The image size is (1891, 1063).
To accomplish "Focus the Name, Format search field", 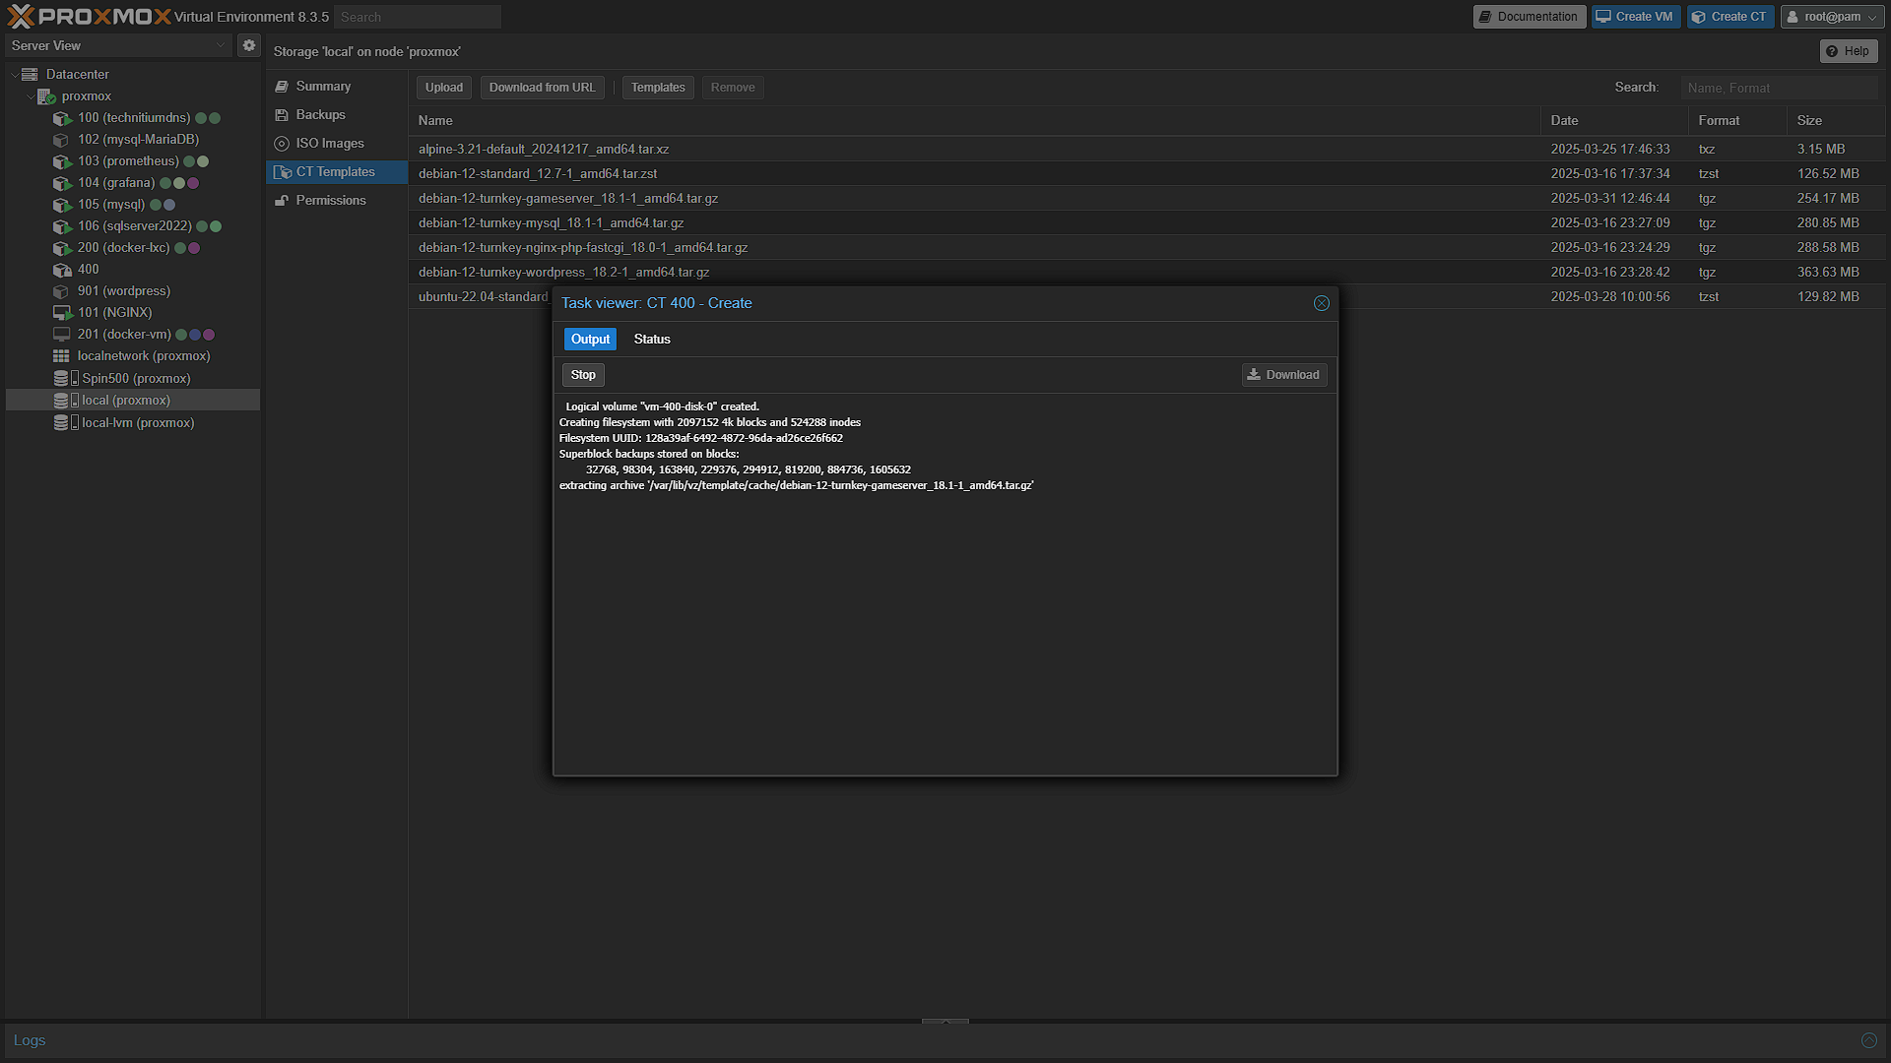I will [x=1779, y=88].
